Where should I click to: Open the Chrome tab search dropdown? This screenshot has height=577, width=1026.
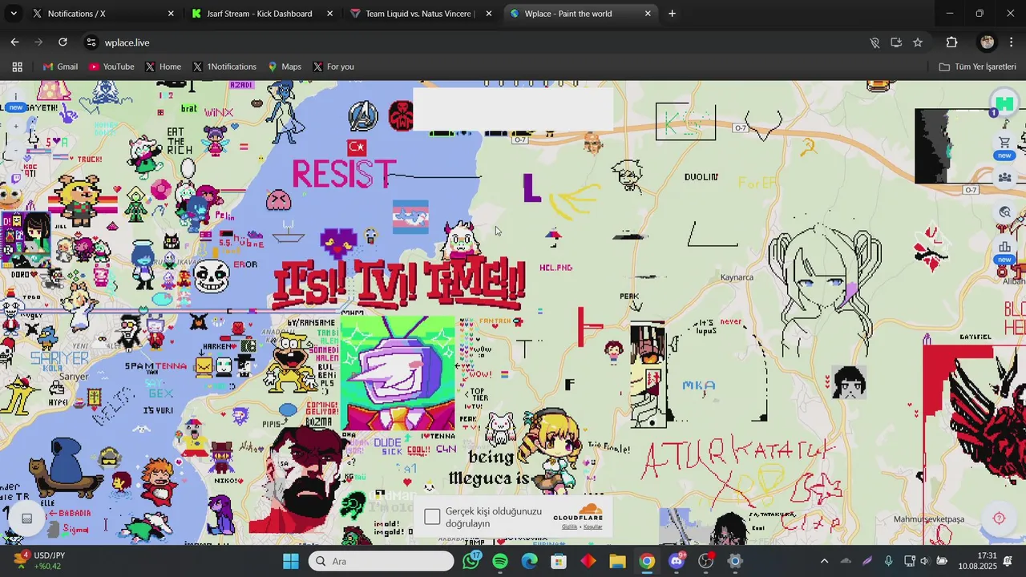[x=14, y=14]
